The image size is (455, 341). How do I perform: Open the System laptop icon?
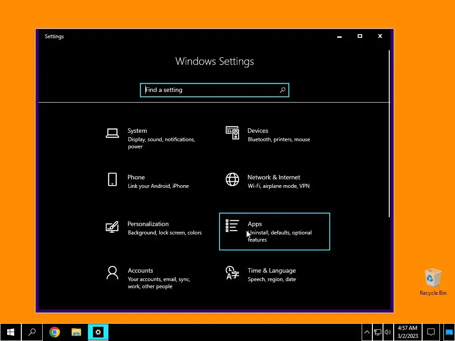pyautogui.click(x=112, y=133)
